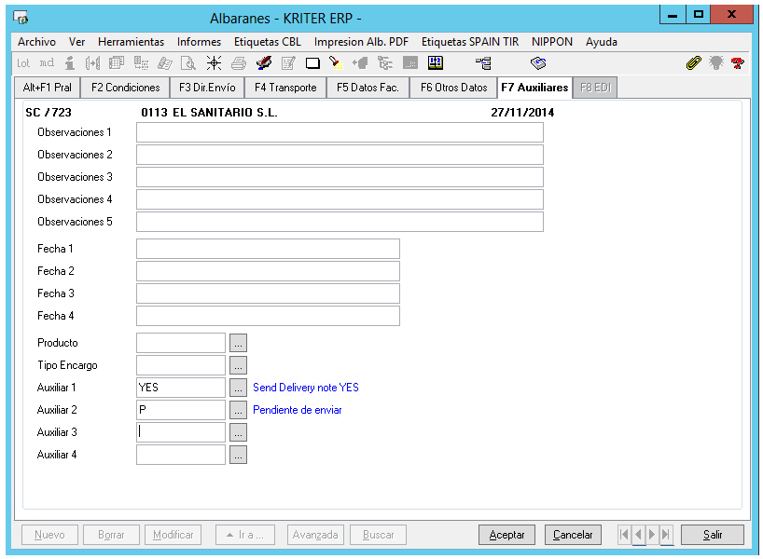Click the Producto input field
Image resolution: width=763 pixels, height=559 pixels.
coord(181,343)
